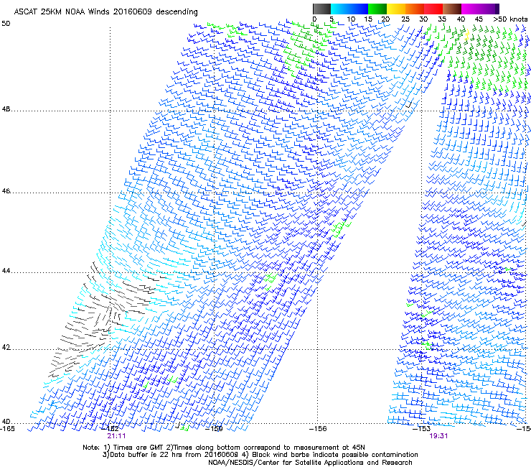
Task: Click the latitude label '40'
Action: [6, 422]
